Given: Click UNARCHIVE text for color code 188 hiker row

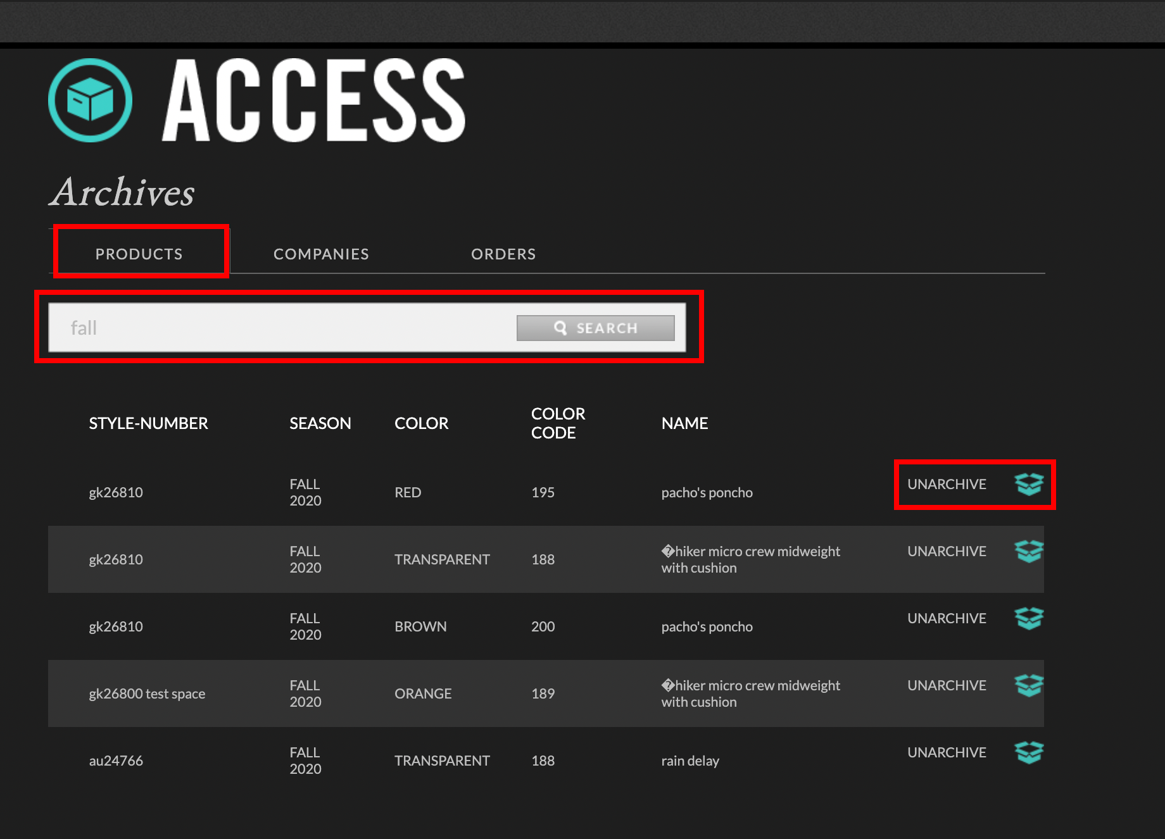Looking at the screenshot, I should (x=947, y=551).
